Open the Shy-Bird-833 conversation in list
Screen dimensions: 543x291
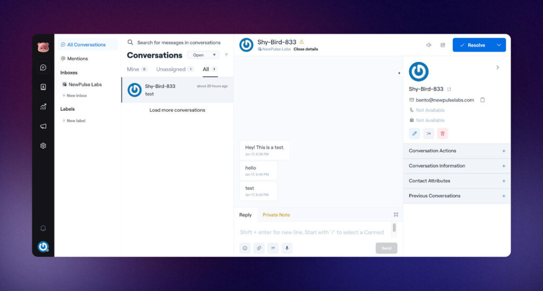point(178,90)
